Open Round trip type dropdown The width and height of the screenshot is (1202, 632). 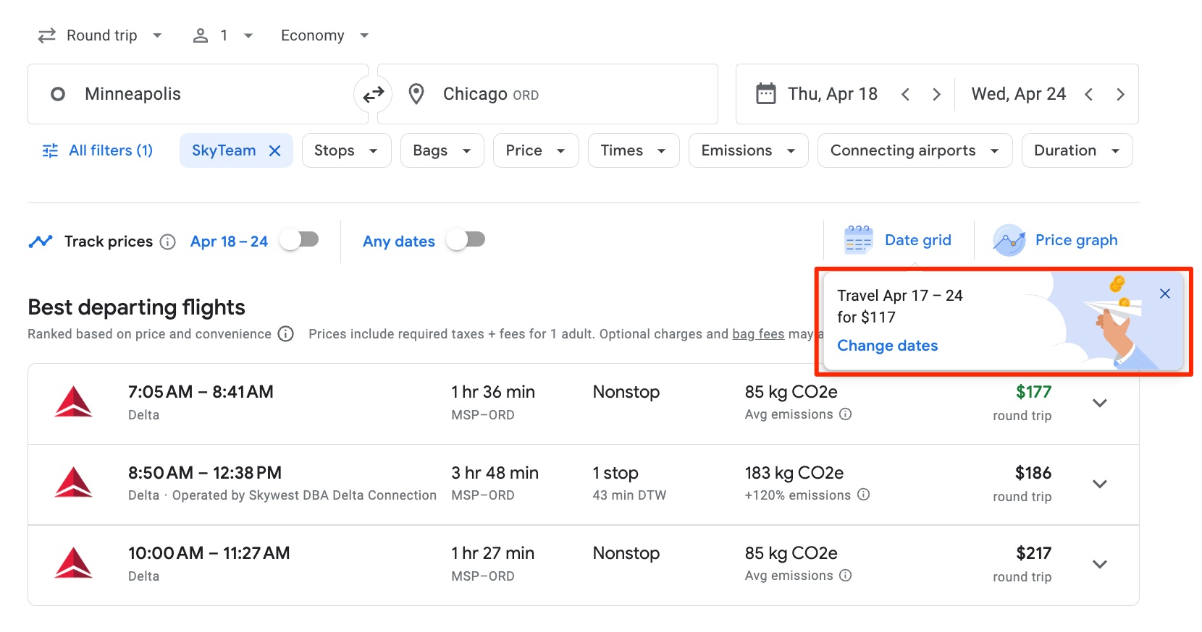point(100,35)
